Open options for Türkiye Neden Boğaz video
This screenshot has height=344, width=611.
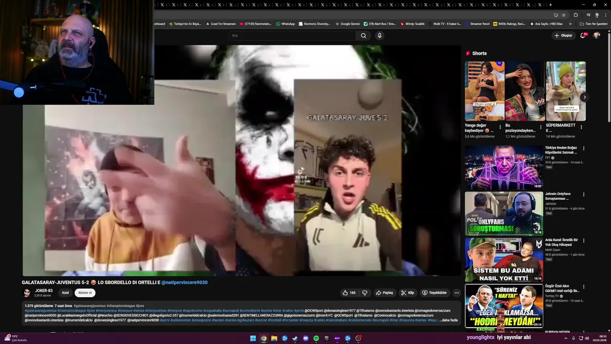pos(583,149)
